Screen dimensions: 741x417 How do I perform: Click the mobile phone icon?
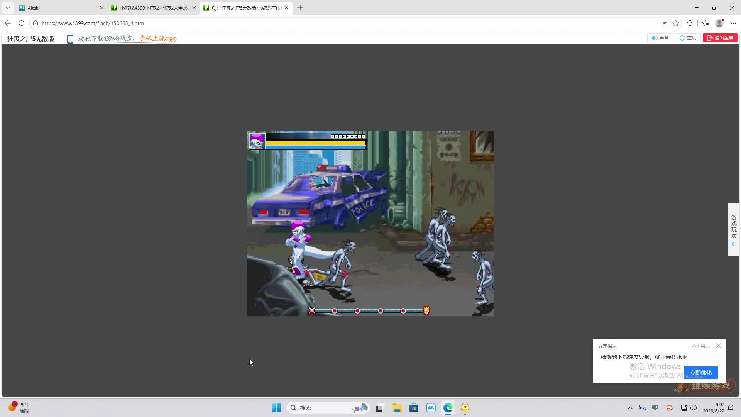pos(70,39)
